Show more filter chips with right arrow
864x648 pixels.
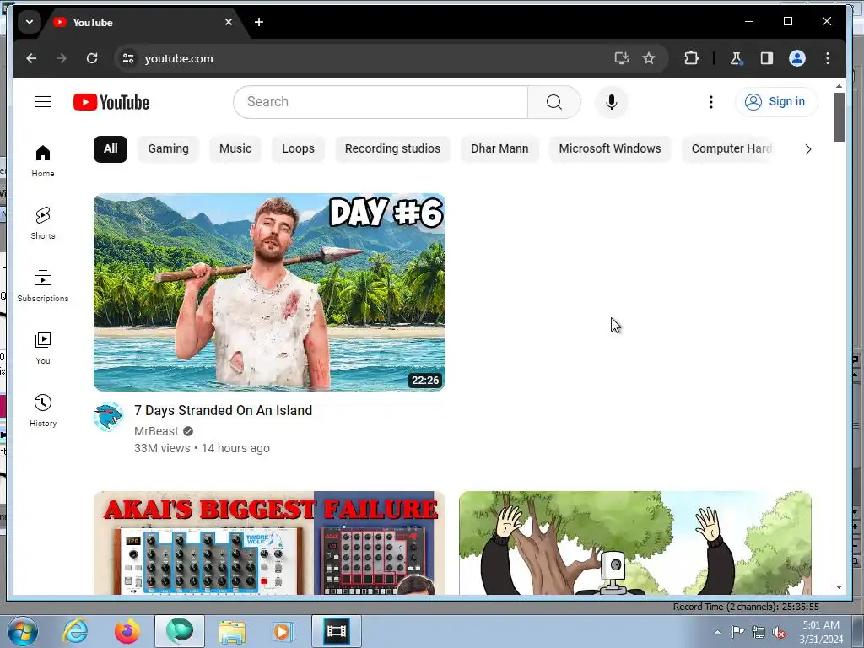[x=807, y=149]
